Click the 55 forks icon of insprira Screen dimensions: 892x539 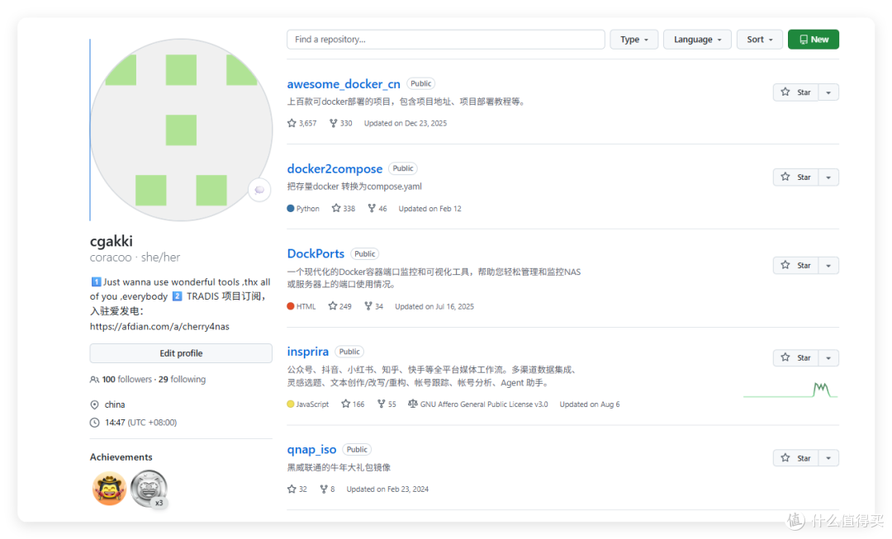(381, 404)
